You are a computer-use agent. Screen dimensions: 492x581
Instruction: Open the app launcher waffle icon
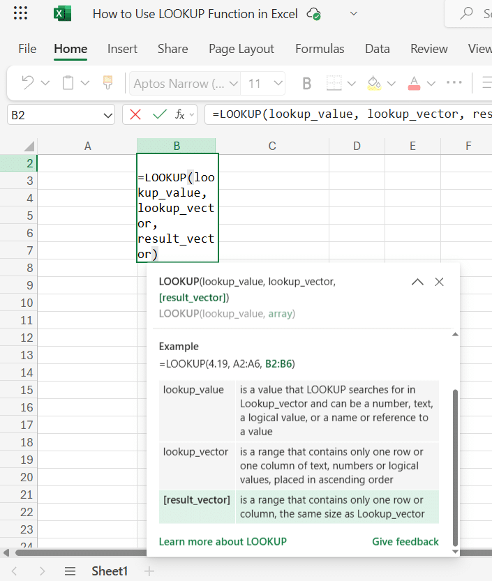pyautogui.click(x=21, y=14)
